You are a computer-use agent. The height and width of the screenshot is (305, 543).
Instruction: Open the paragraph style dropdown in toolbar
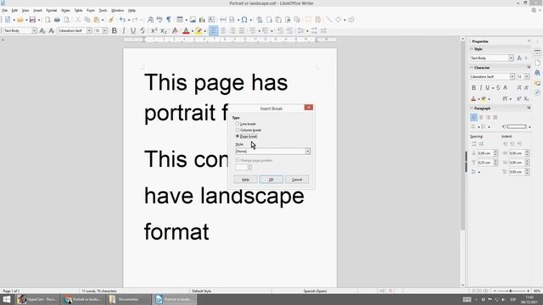click(34, 30)
